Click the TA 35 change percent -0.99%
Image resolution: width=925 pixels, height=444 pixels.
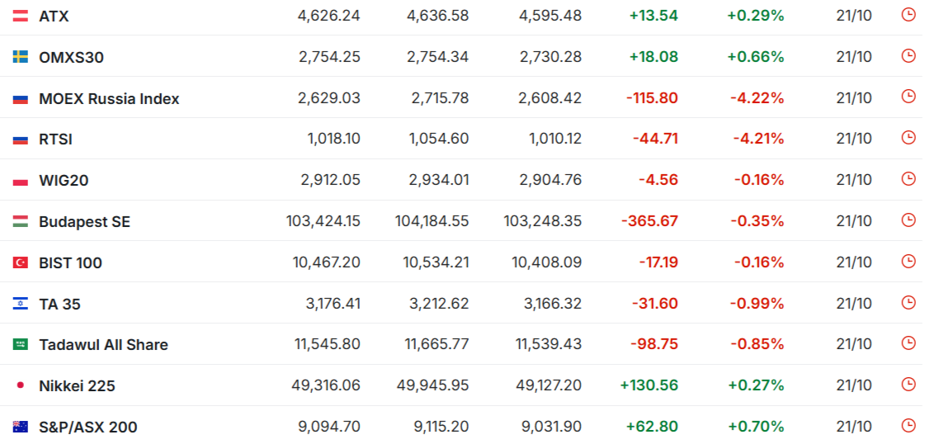[x=757, y=304]
